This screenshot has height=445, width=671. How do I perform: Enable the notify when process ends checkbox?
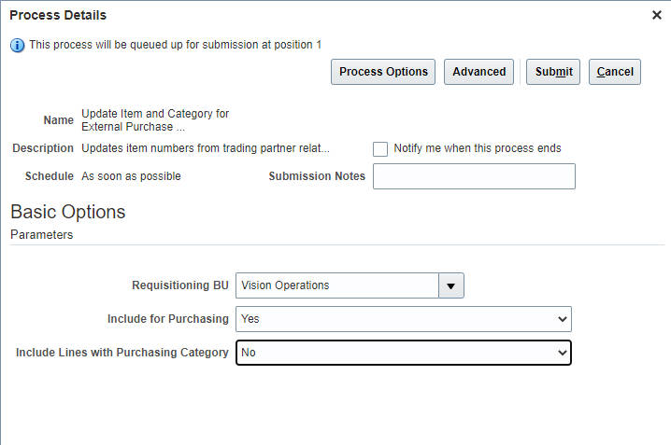380,149
